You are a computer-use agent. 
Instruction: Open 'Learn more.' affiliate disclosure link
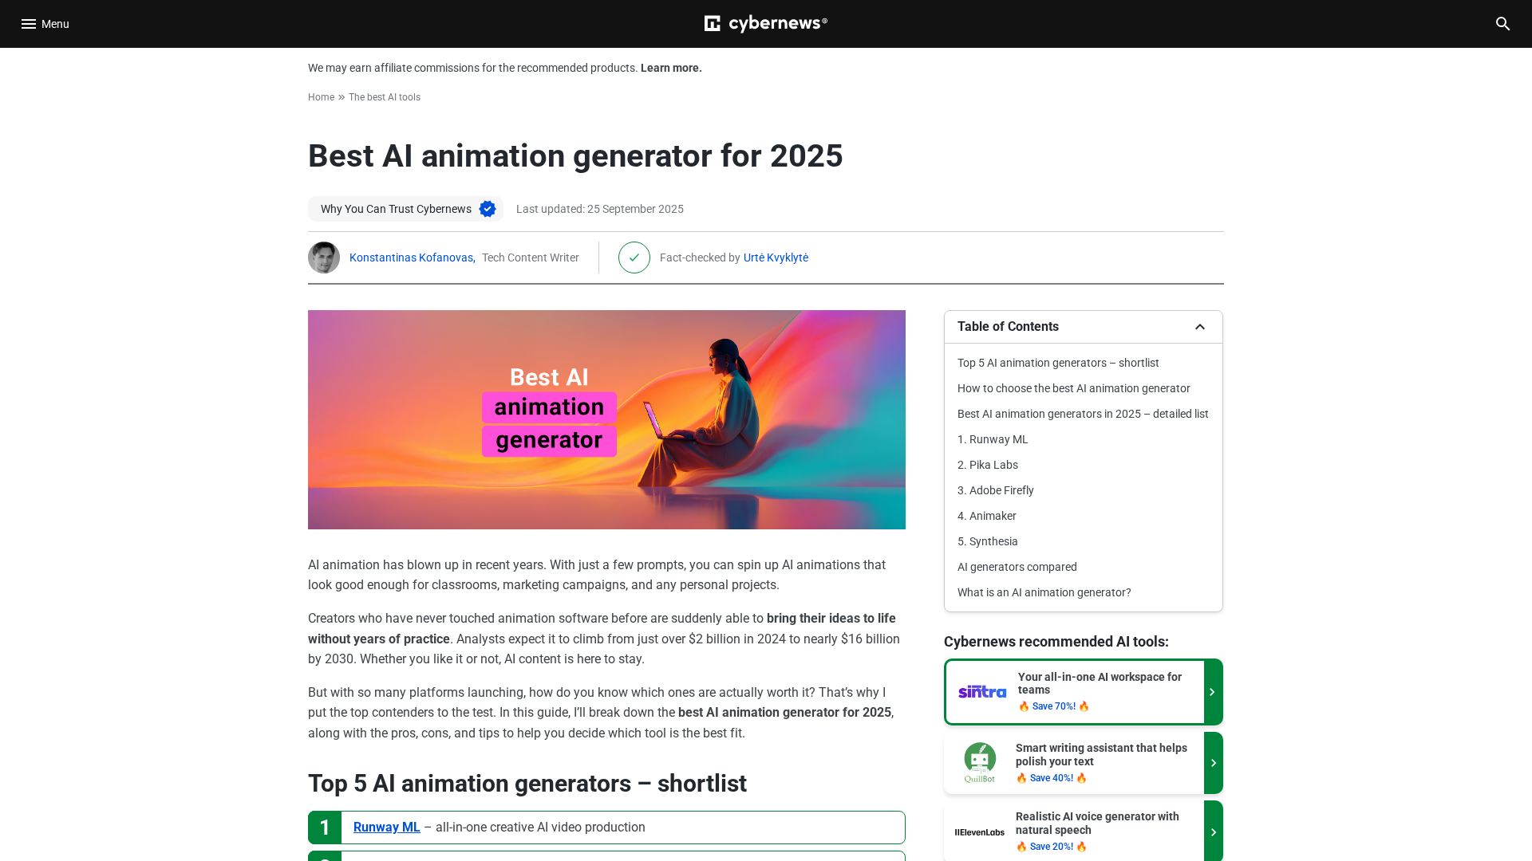pyautogui.click(x=671, y=68)
